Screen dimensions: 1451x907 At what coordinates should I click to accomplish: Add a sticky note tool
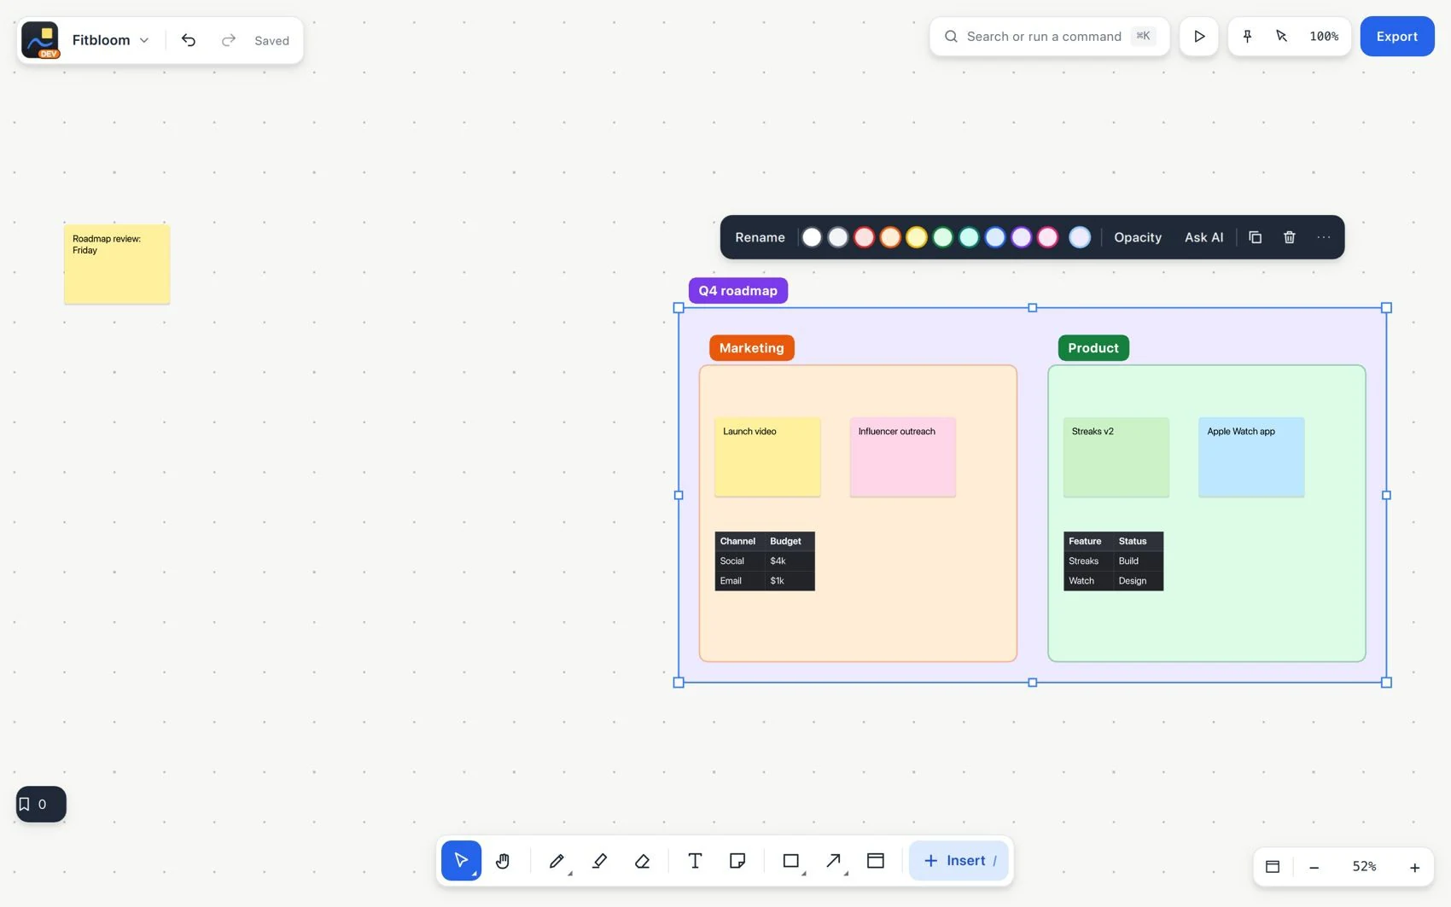pos(737,860)
